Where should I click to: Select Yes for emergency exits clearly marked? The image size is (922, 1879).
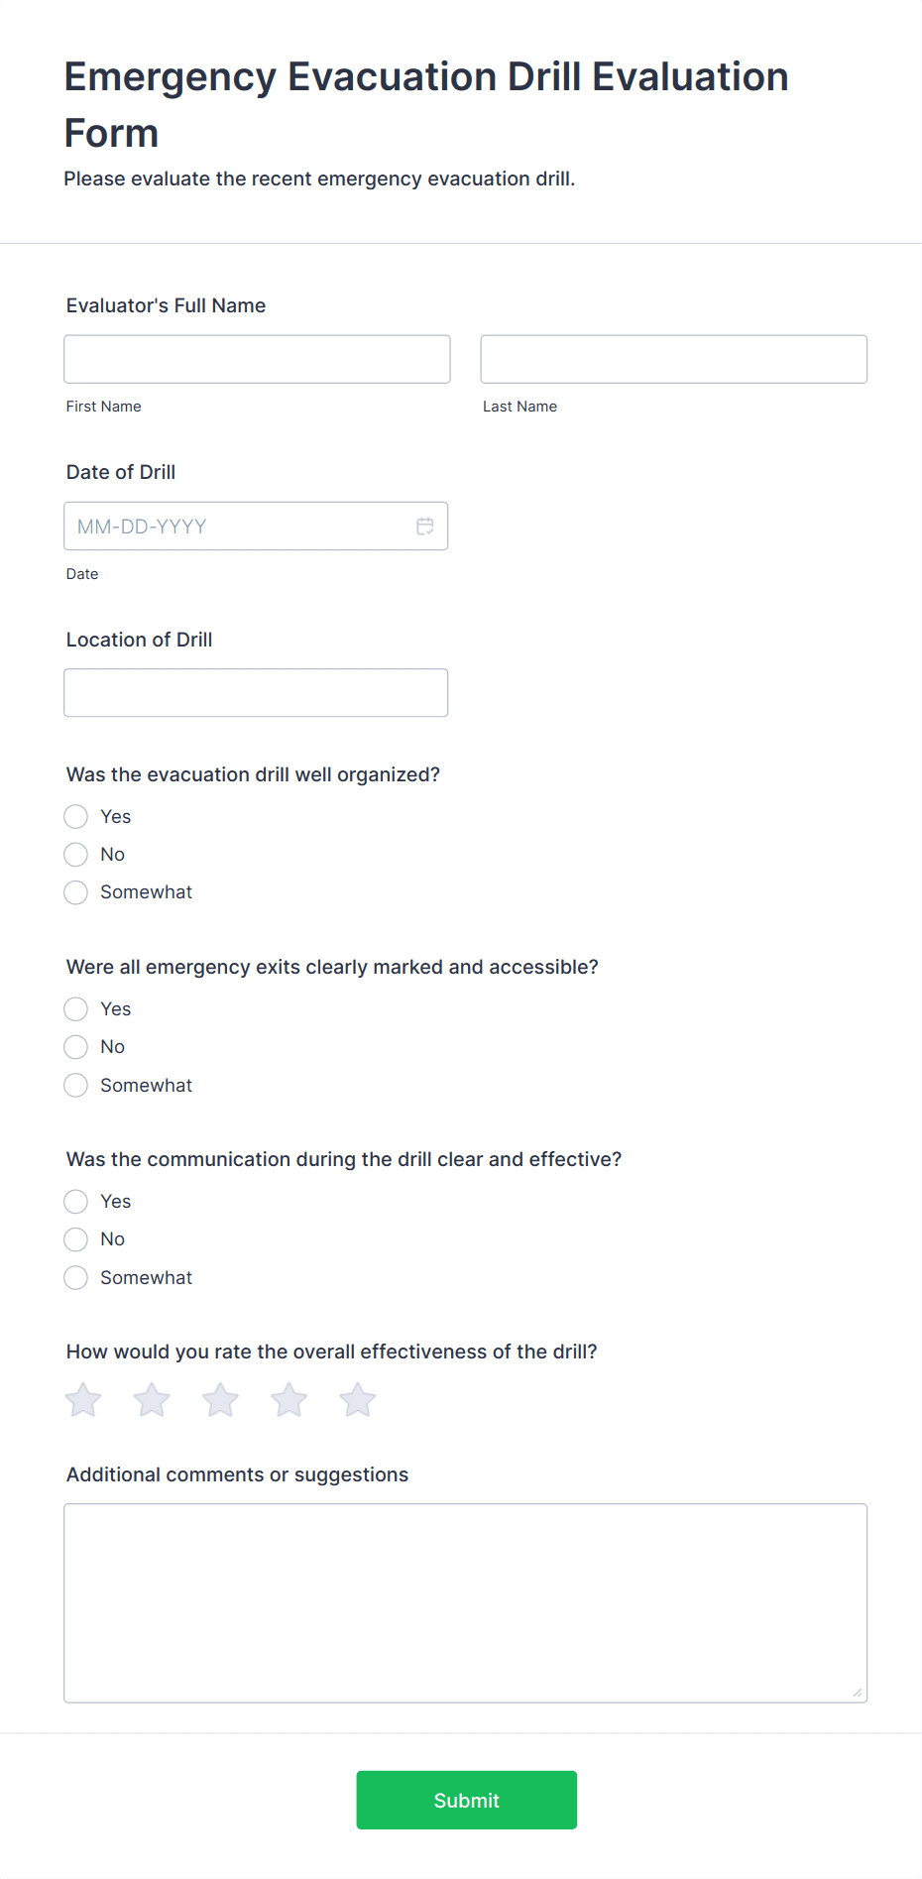pyautogui.click(x=75, y=1008)
